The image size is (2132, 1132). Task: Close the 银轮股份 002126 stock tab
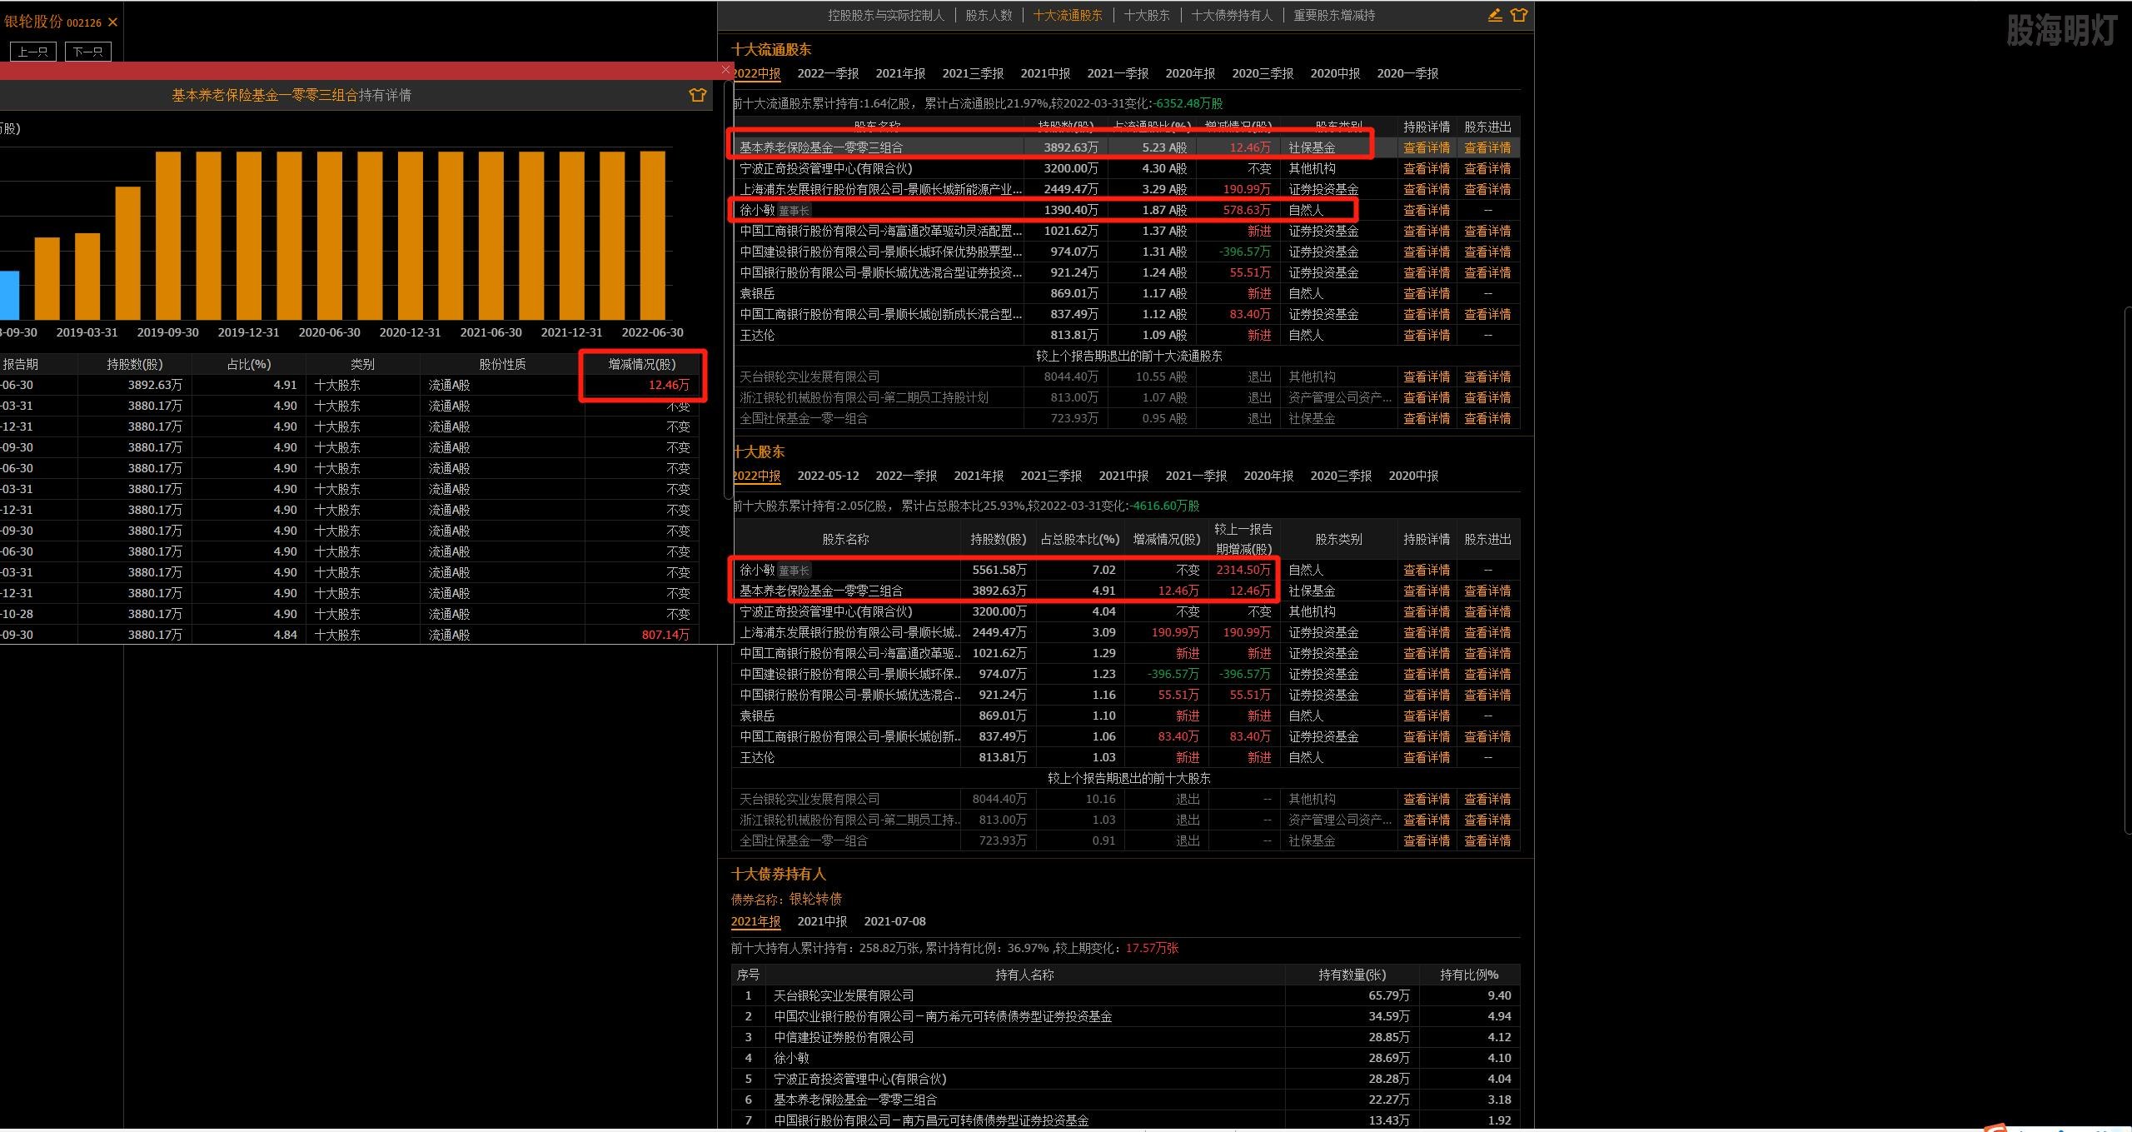coord(112,22)
